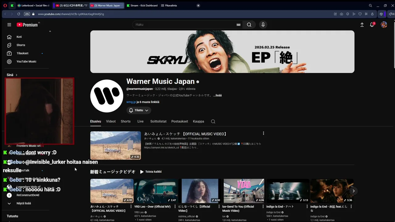Viewport: 395px width, 222px height.
Task: Open the browser profile icon
Action: click(372, 14)
